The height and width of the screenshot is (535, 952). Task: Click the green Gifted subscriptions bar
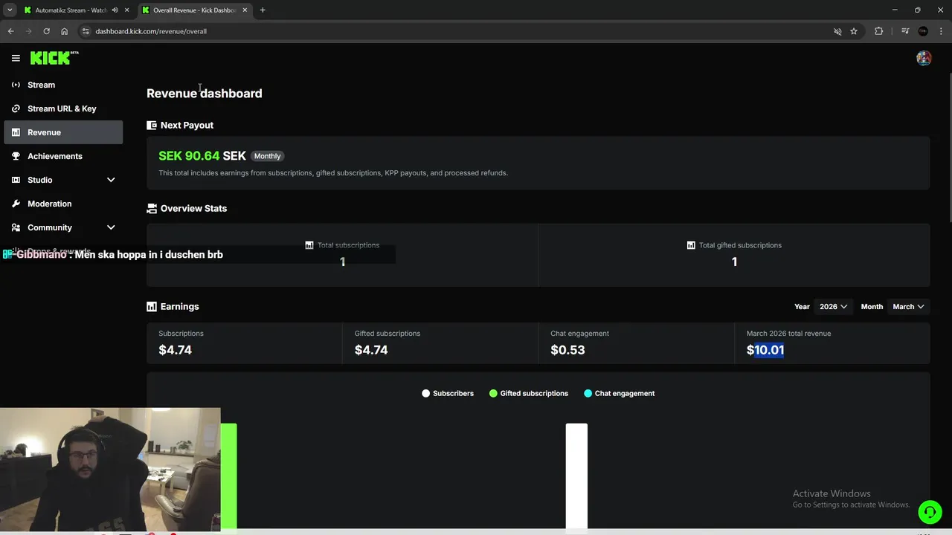pos(228,476)
